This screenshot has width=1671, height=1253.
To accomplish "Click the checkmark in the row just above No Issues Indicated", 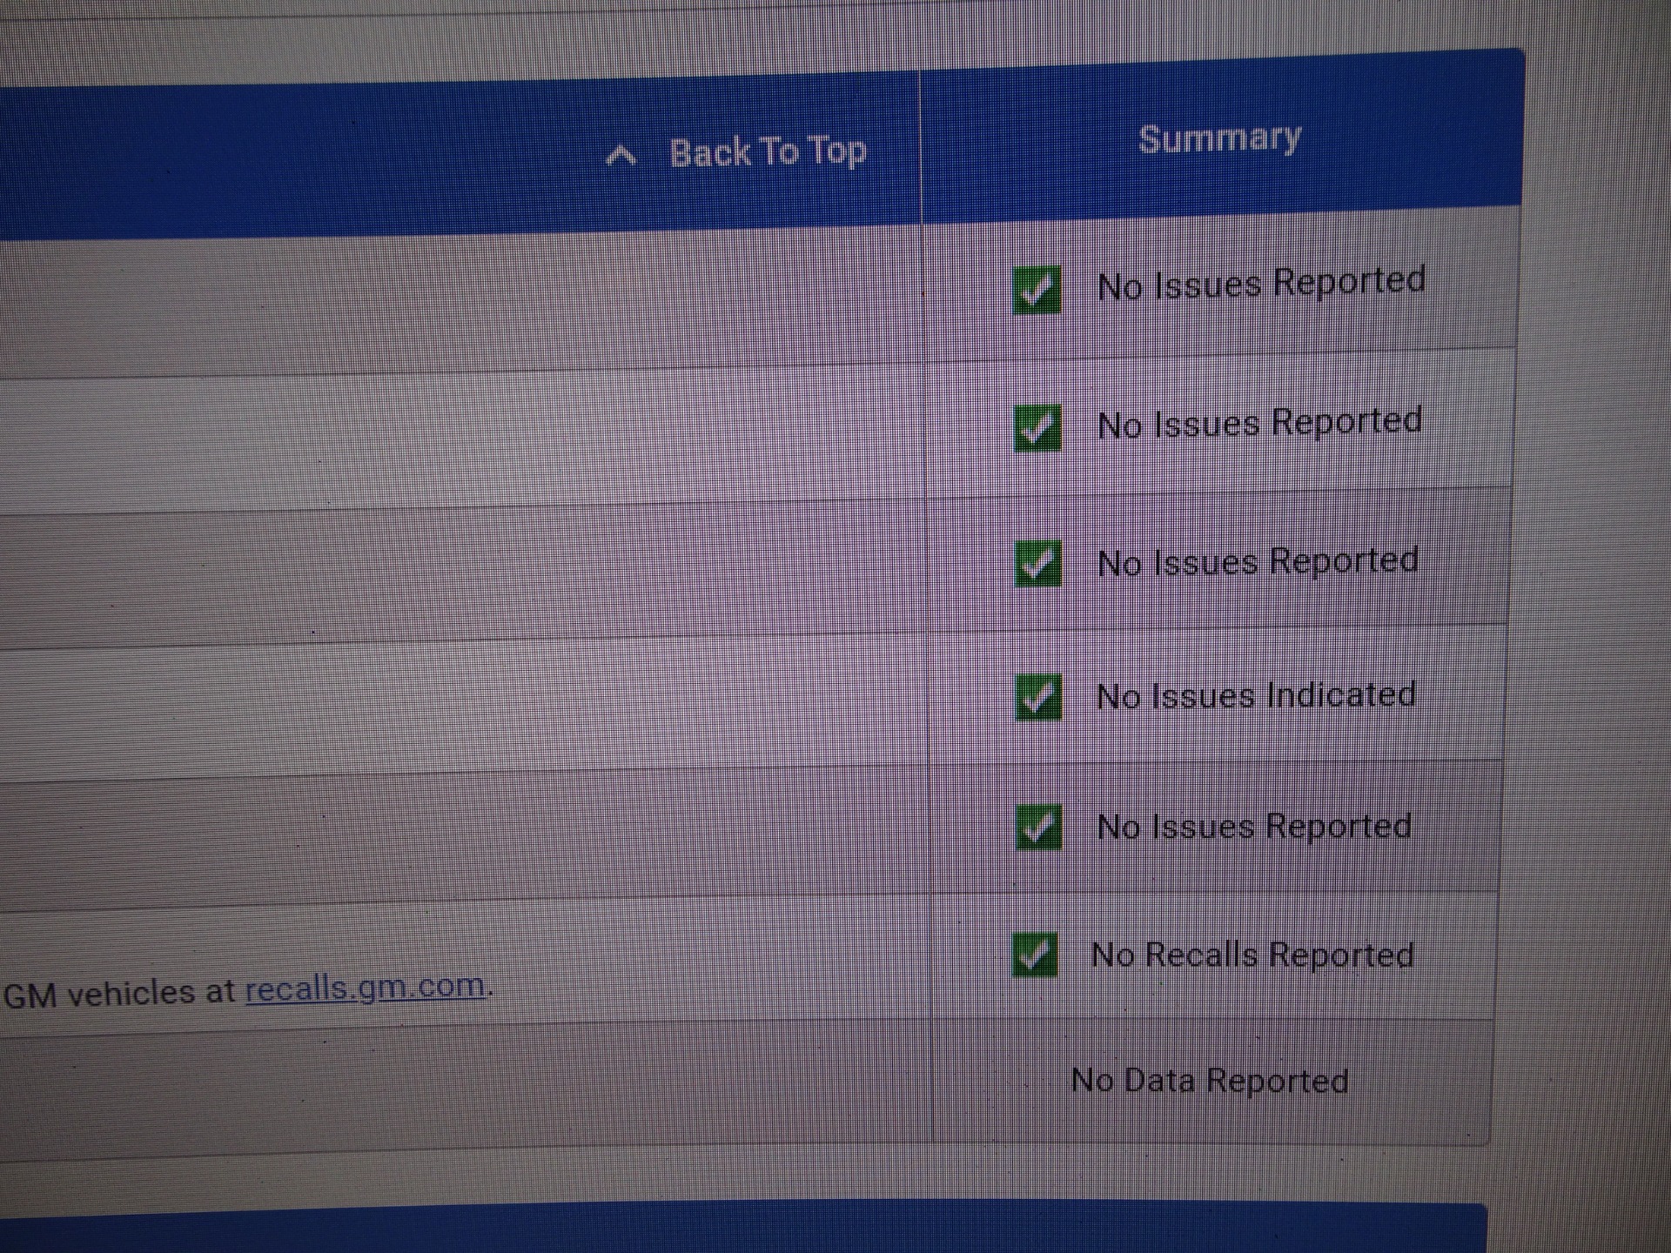I will coord(1038,563).
